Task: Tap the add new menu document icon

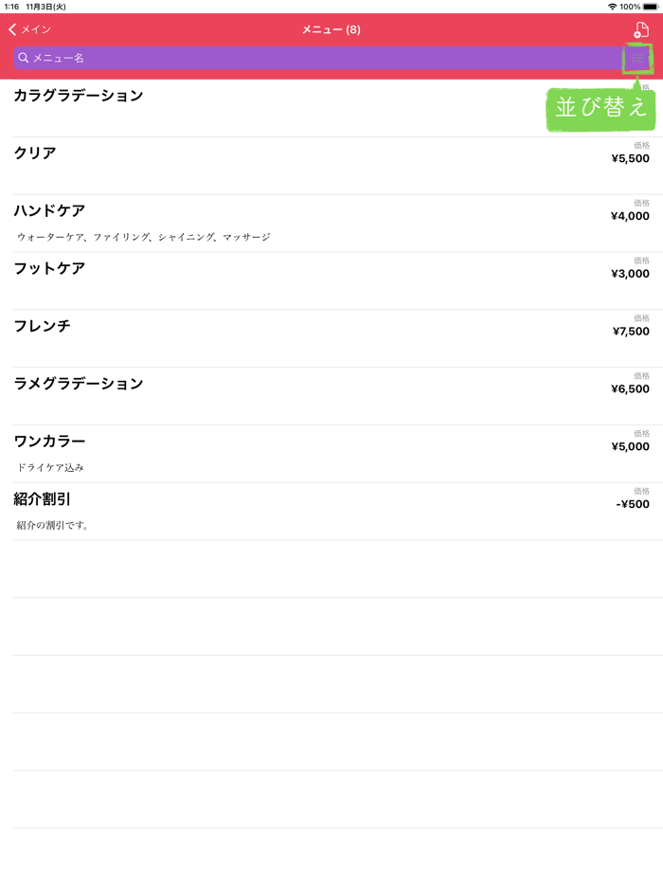Action: click(x=641, y=30)
